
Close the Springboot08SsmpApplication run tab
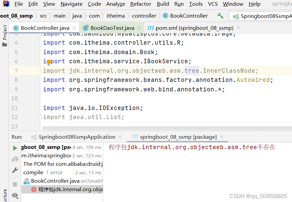tap(120, 137)
